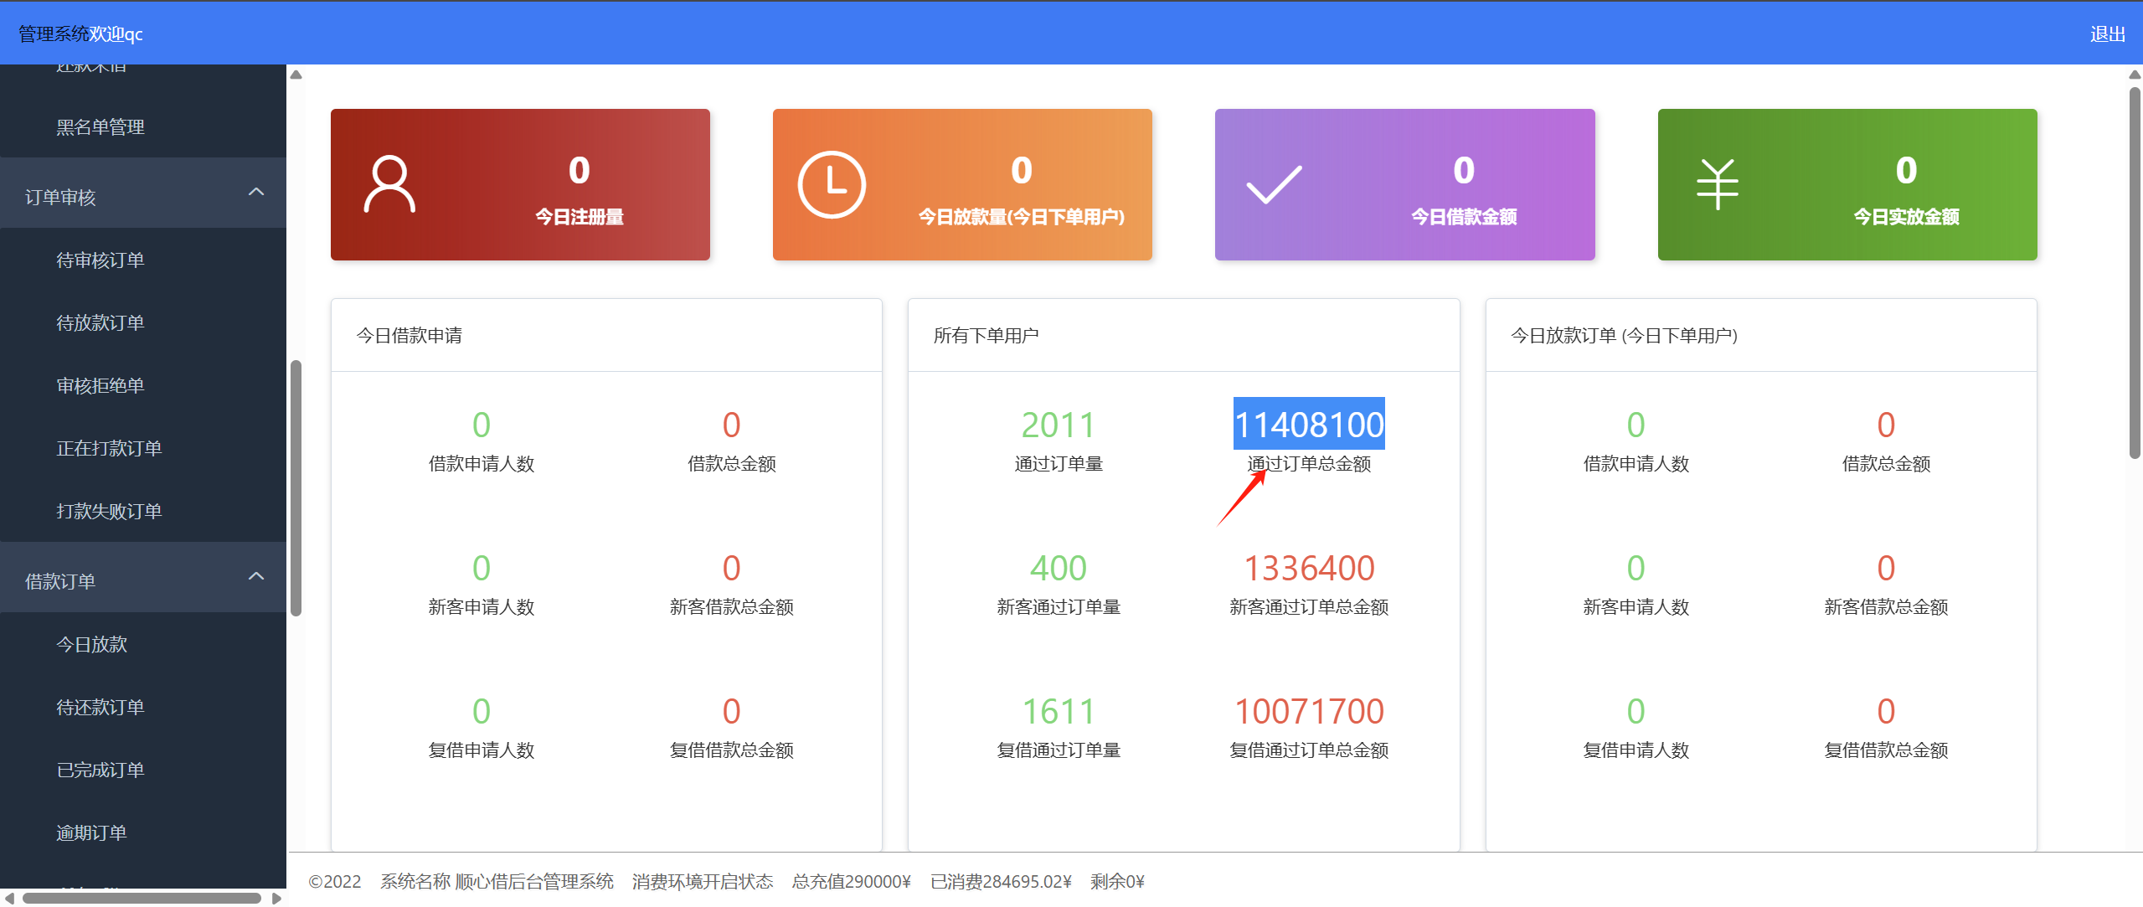Viewport: 2143px width, 907px height.
Task: Open 黑名单管理 in the sidebar
Action: pos(100,127)
